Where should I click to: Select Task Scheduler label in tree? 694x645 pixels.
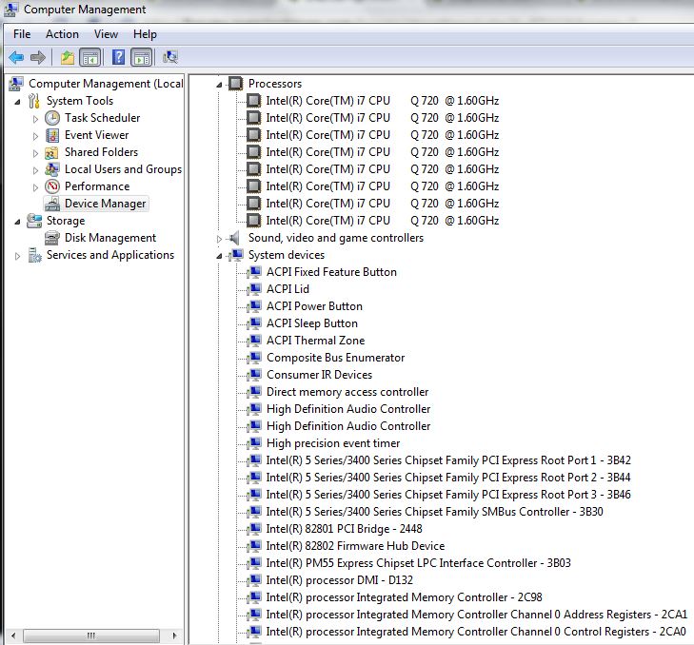(102, 118)
